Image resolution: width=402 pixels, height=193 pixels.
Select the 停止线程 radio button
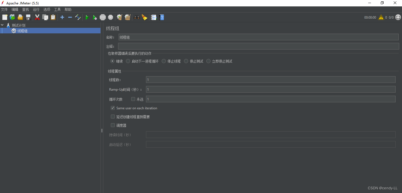coord(164,61)
